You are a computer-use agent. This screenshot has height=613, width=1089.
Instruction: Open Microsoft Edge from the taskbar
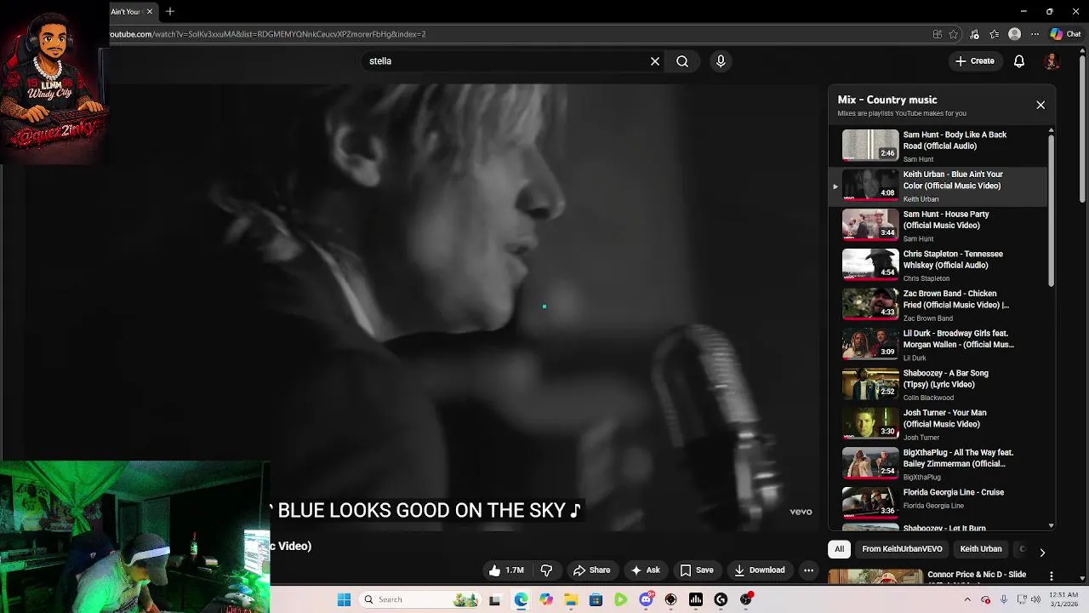(x=521, y=599)
